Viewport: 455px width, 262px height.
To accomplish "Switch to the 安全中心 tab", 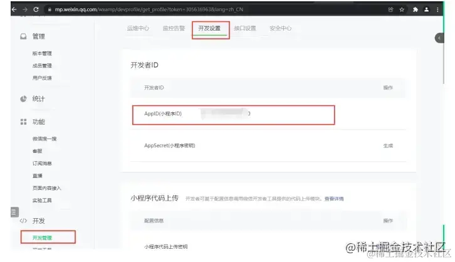I will [281, 28].
